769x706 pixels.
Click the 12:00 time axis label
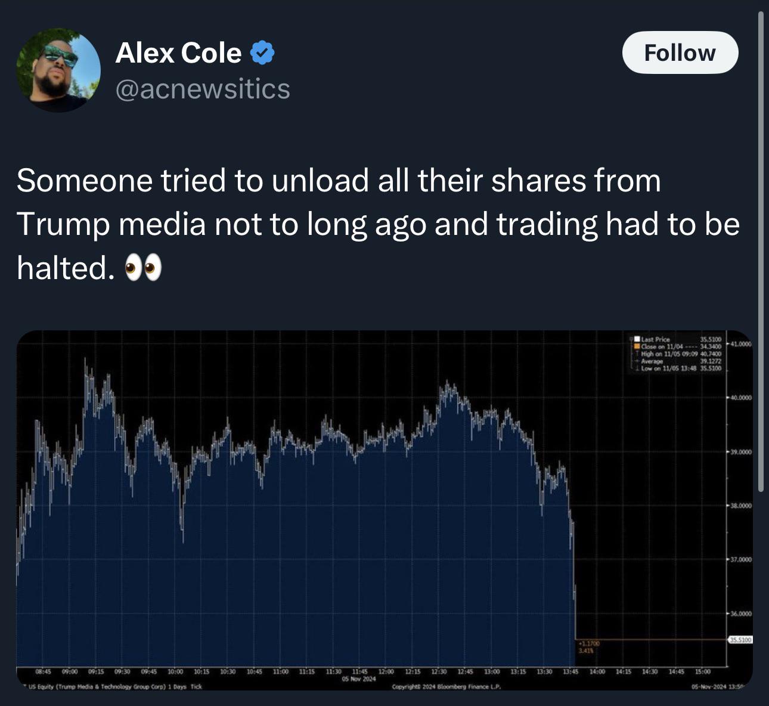(386, 672)
